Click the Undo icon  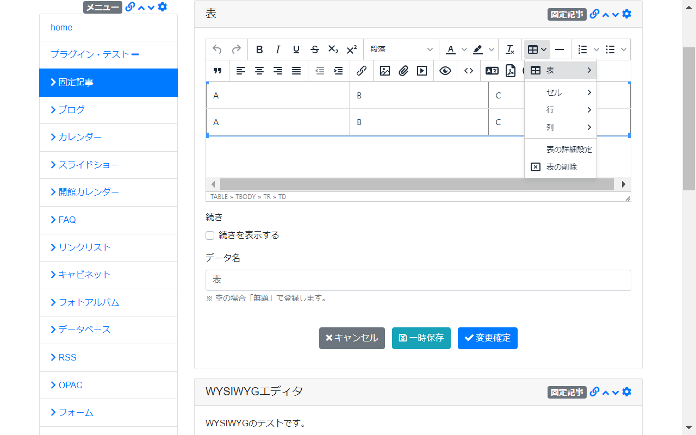tap(217, 49)
